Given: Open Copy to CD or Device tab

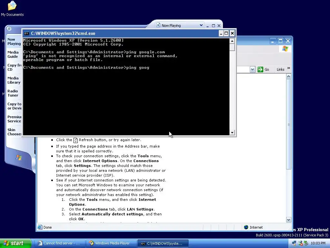Looking at the screenshot, I should [14, 106].
